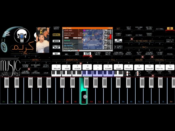The width and height of the screenshot is (175, 131).
Task: Open STYLE SELECT
Action: click(46, 66)
